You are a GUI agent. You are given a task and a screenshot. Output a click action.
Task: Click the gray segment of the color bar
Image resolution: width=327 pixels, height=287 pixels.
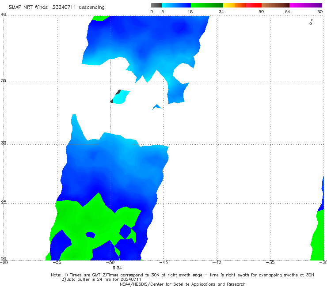[156, 5]
